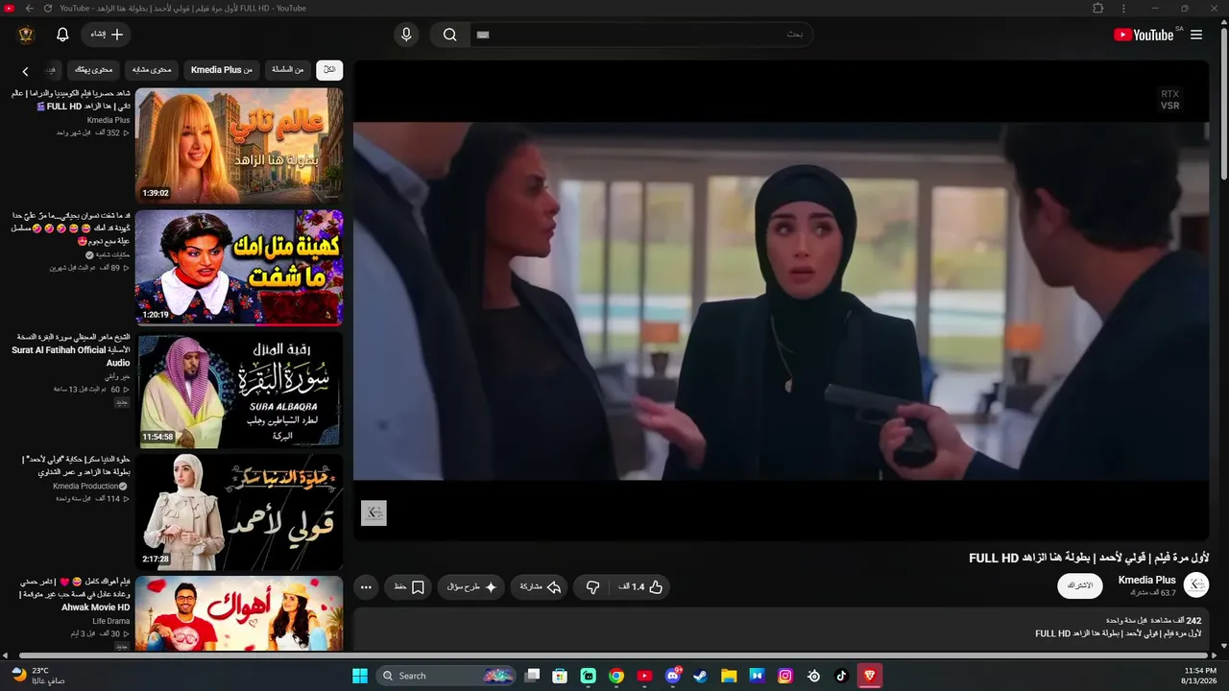Open Microsoft Store from taskbar
Image resolution: width=1229 pixels, height=691 pixels.
tap(560, 676)
